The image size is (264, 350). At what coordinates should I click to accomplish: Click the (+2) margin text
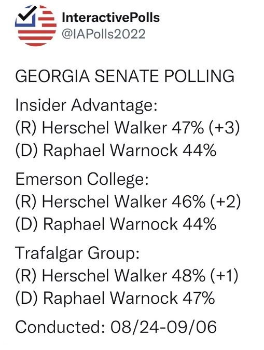point(225,202)
